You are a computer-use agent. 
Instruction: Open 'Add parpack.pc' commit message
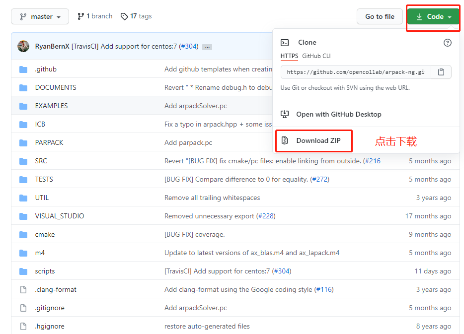coord(188,142)
